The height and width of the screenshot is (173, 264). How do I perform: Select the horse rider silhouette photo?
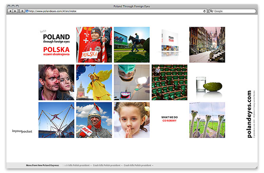point(132,45)
